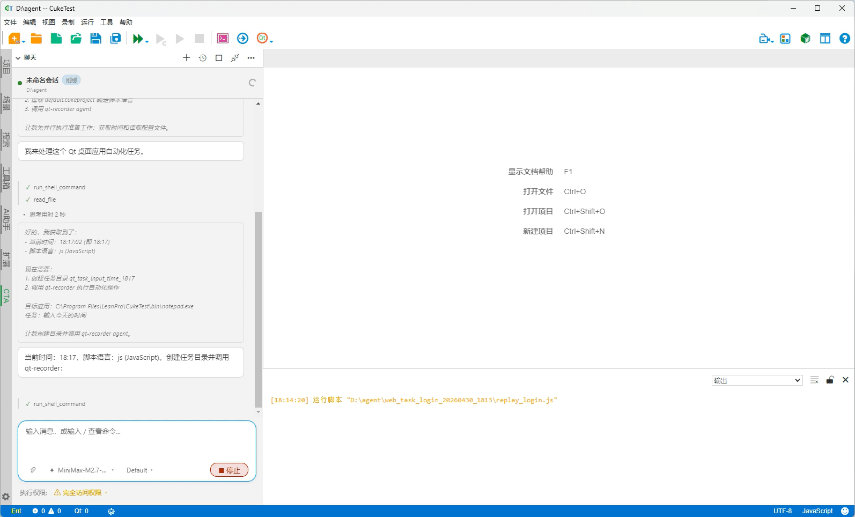Save file using the blue floppy icon
The height and width of the screenshot is (517, 855).
point(95,39)
